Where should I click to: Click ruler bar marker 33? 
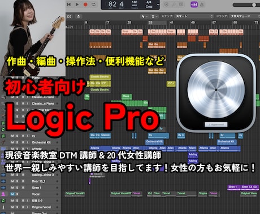(x=150, y=23)
